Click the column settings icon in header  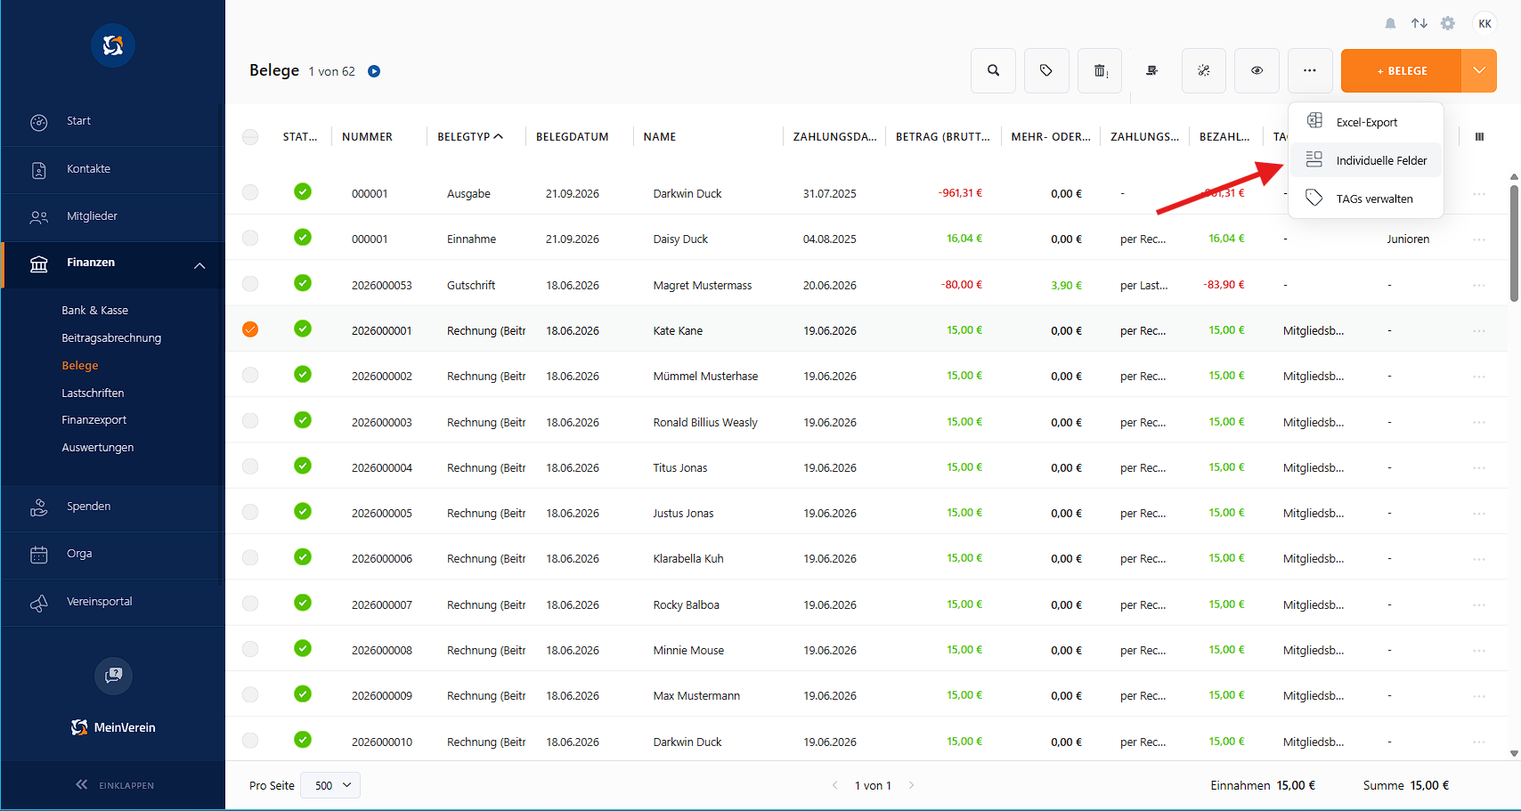(1479, 137)
